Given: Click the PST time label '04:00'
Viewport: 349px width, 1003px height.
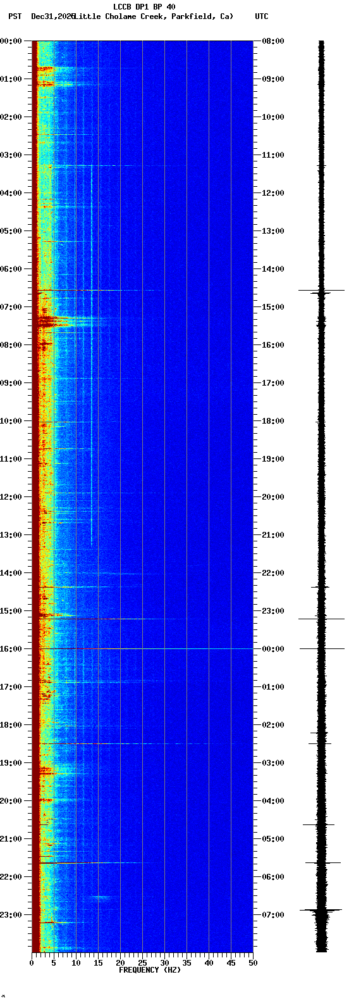Looking at the screenshot, I should pos(11,193).
